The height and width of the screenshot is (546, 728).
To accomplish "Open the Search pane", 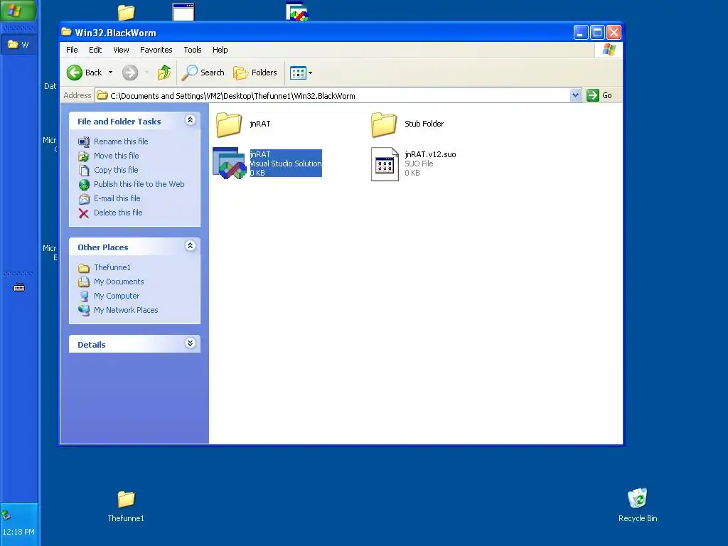I will point(203,73).
